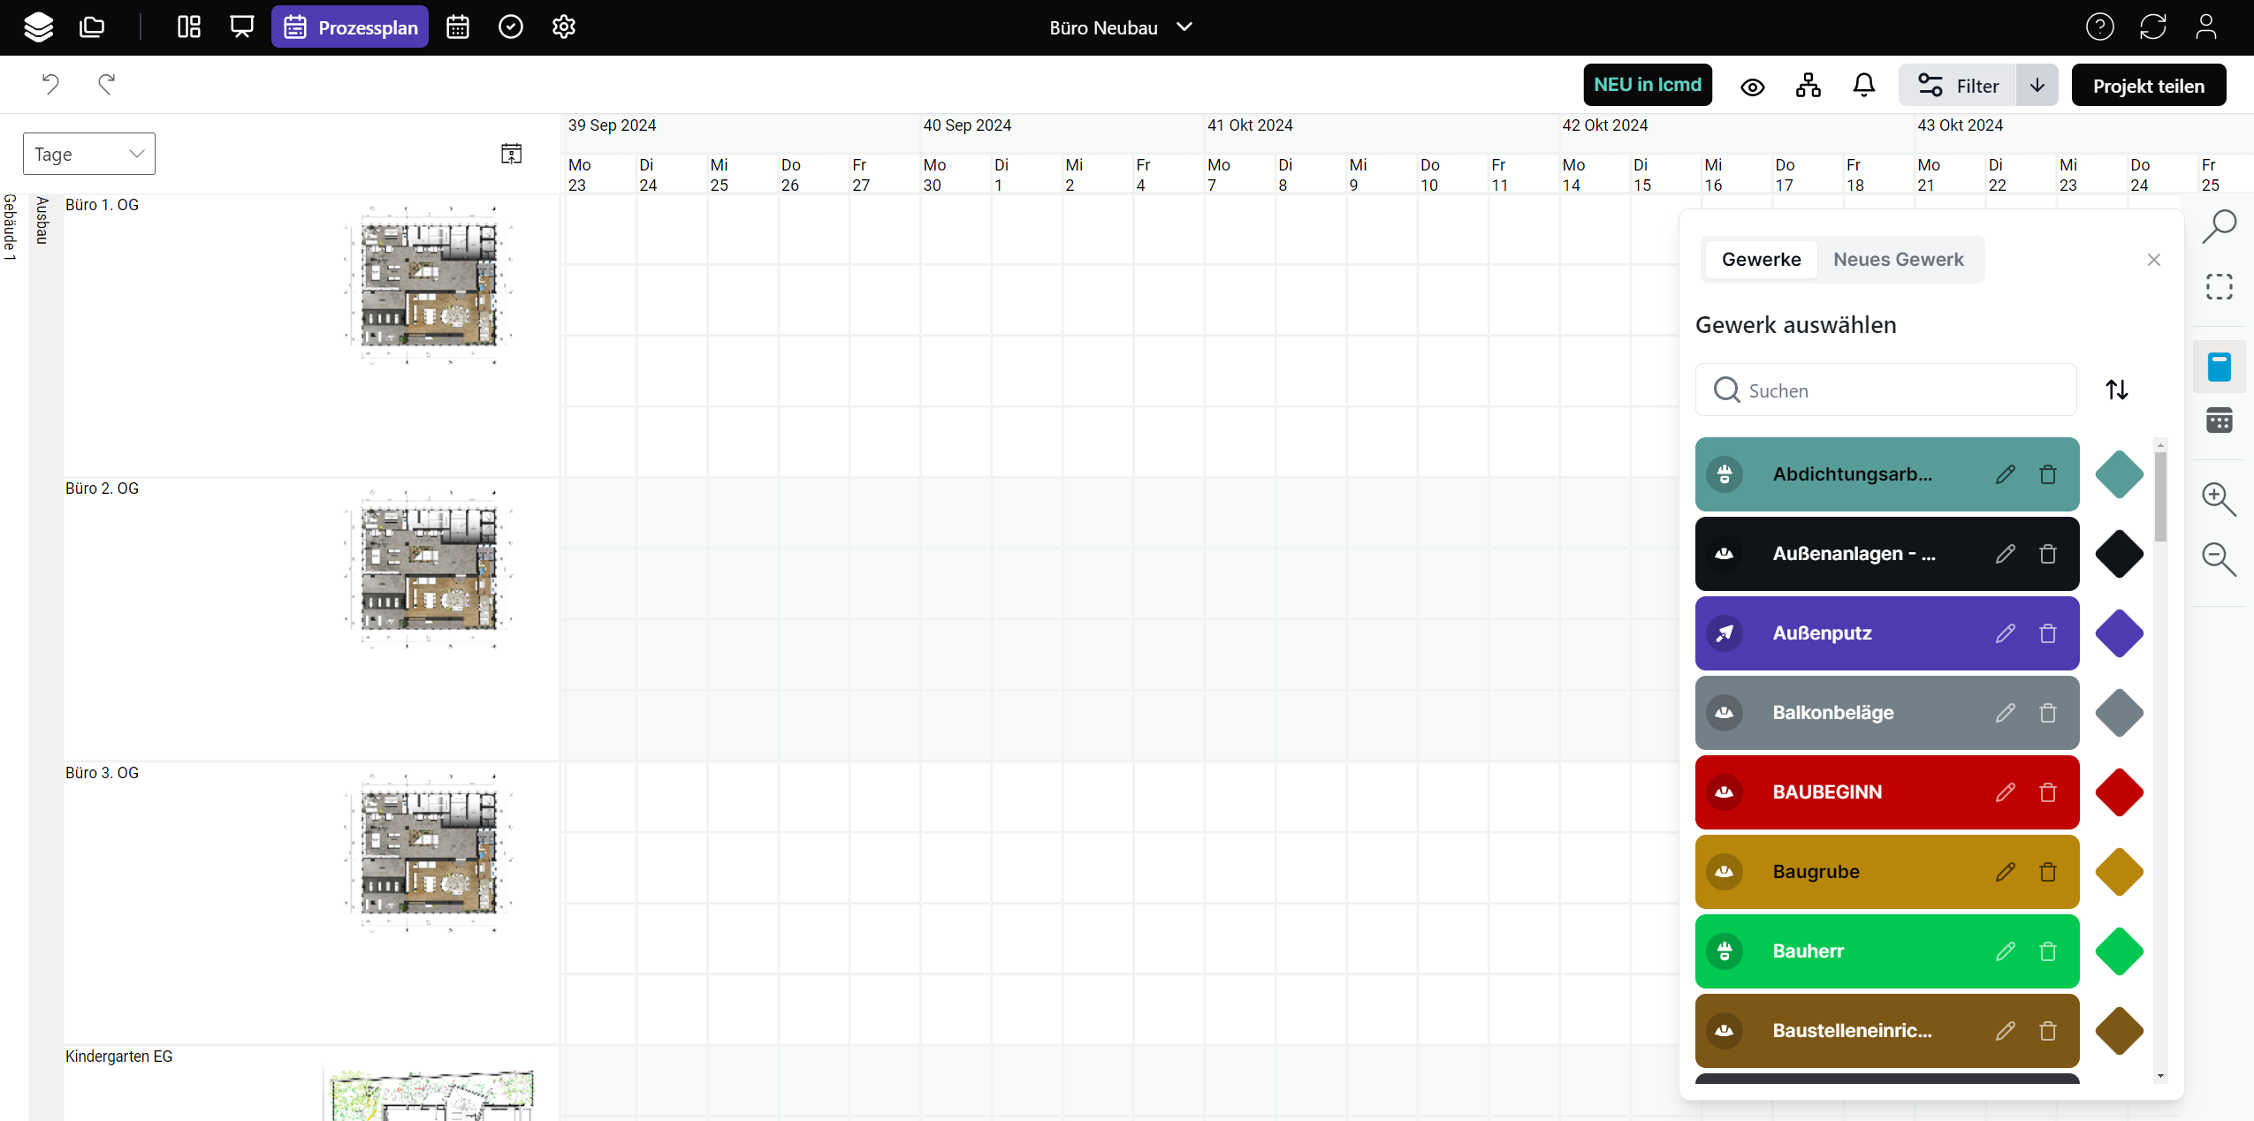Delete the BAUBEGINN trade with trash icon

click(2048, 792)
